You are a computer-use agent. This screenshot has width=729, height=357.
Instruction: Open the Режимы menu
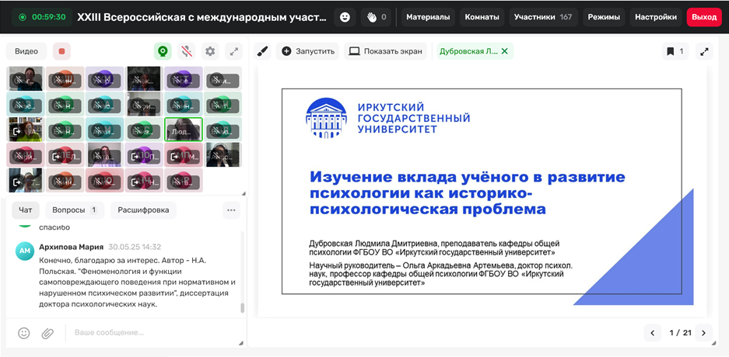[x=604, y=17]
